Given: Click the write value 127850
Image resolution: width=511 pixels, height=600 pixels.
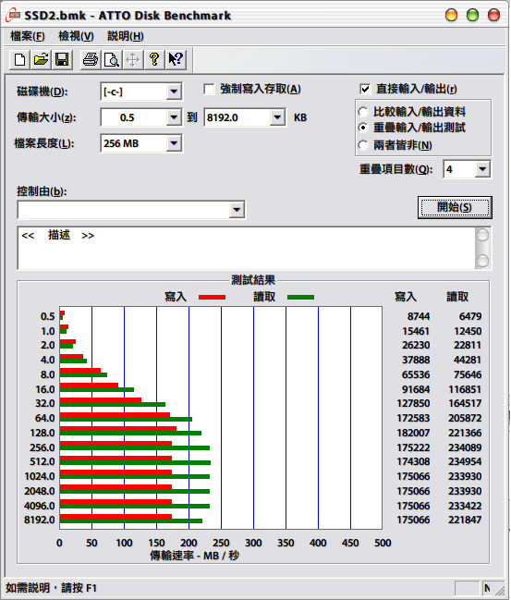Looking at the screenshot, I should click(413, 403).
